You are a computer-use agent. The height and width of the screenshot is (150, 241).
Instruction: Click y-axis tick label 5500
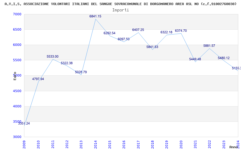click(17, 60)
